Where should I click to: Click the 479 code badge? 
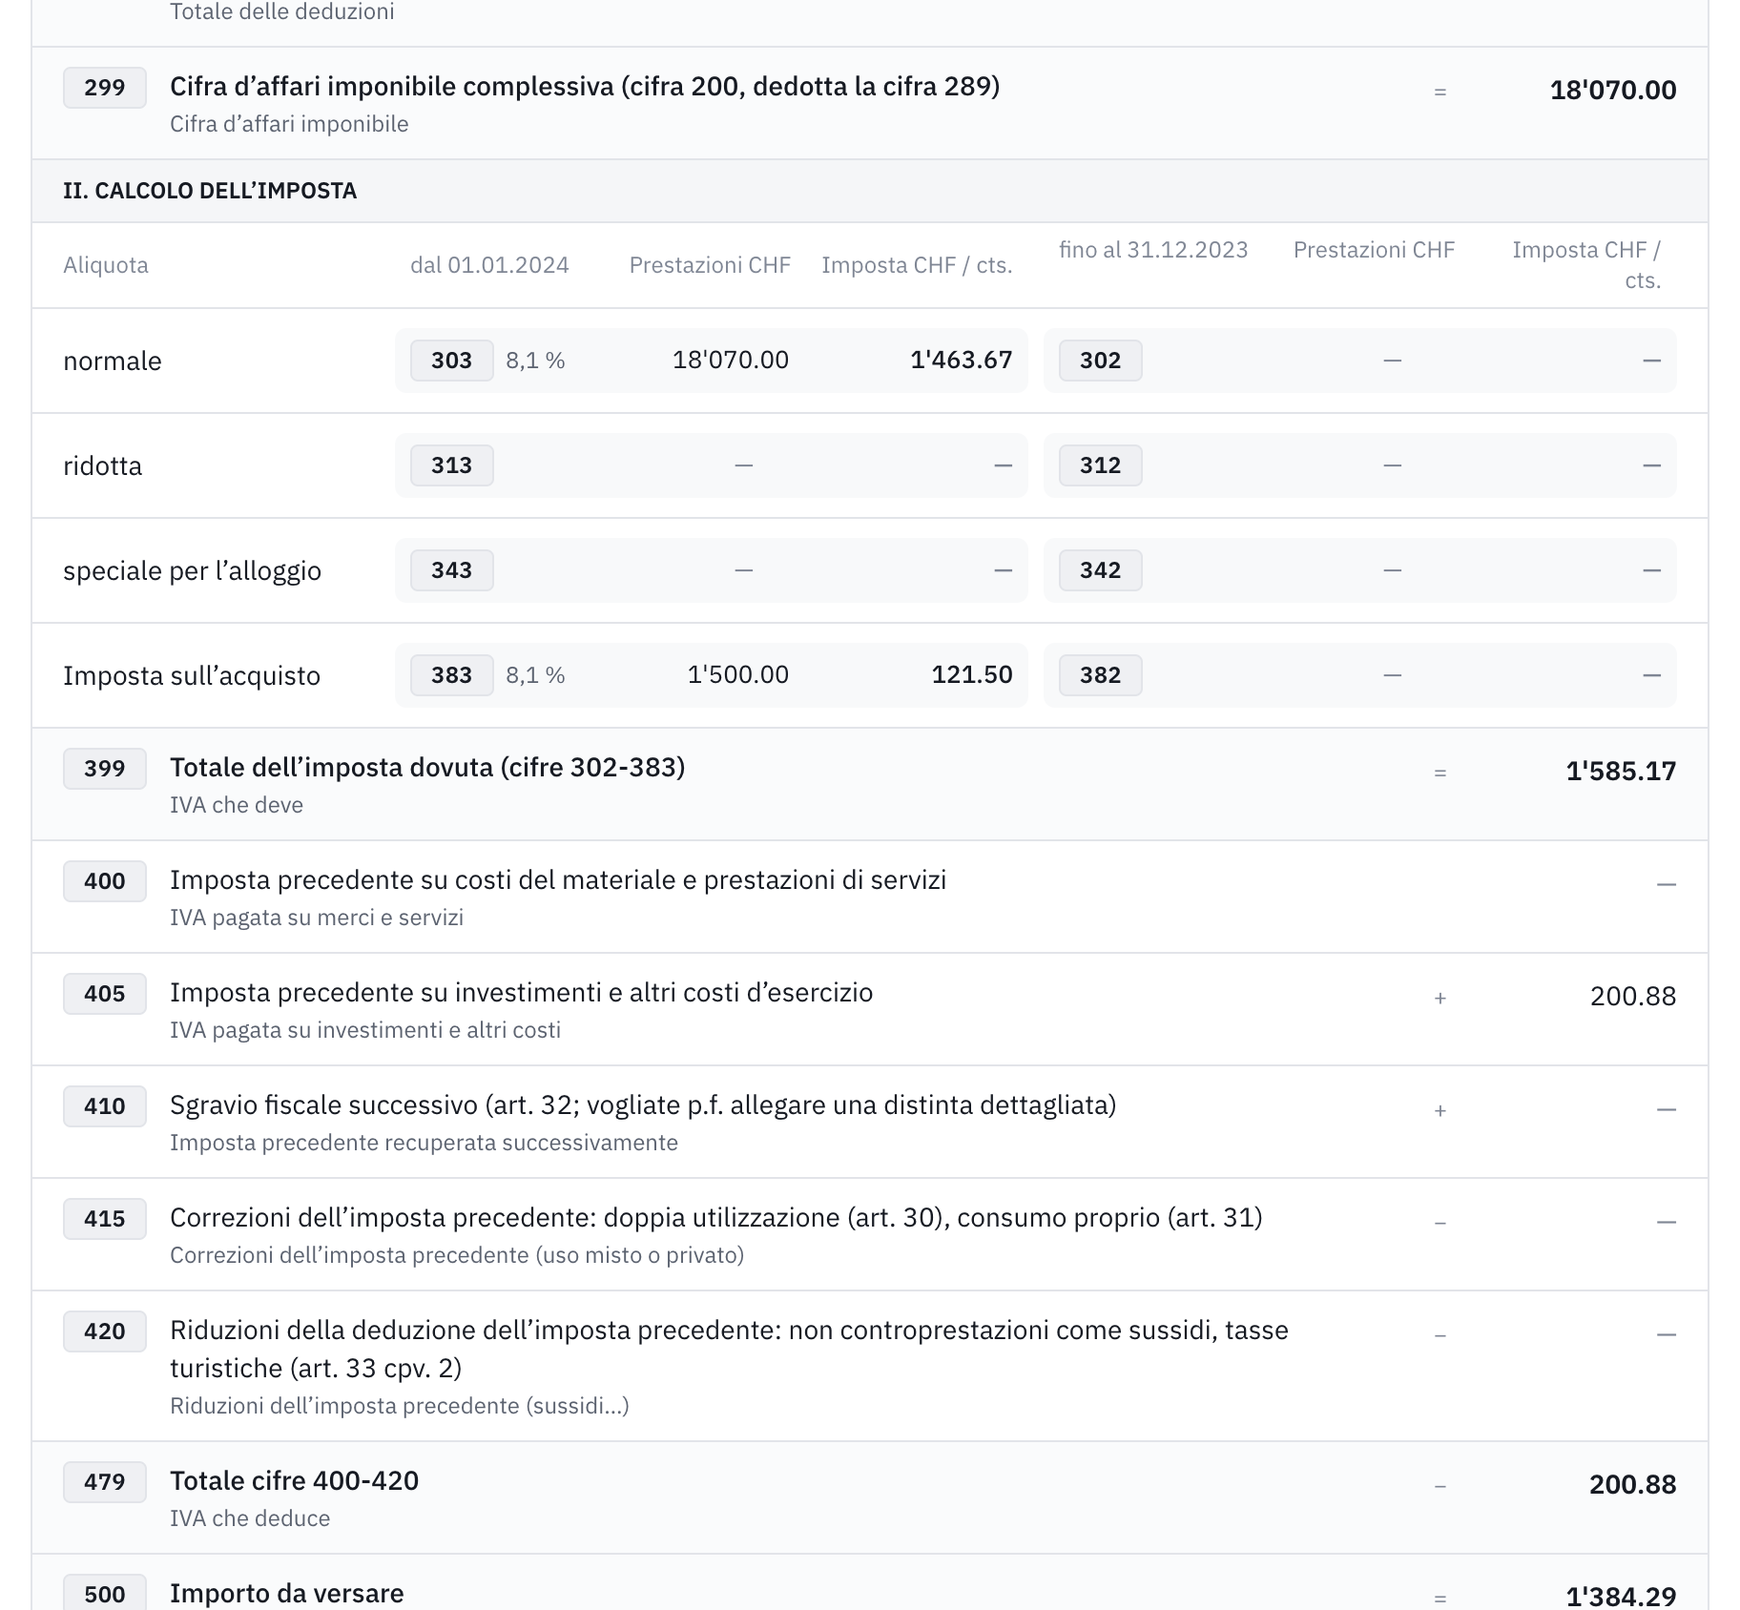tap(105, 1482)
